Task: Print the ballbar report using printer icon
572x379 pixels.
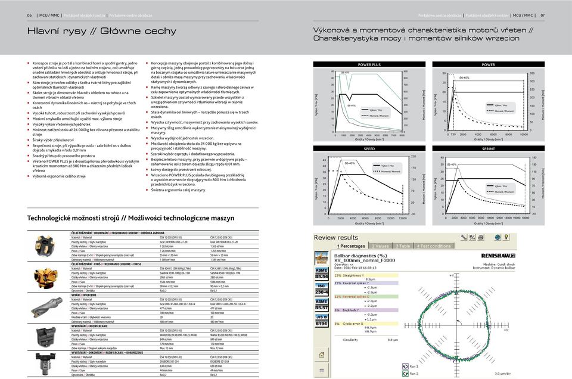Action: [x=481, y=237]
